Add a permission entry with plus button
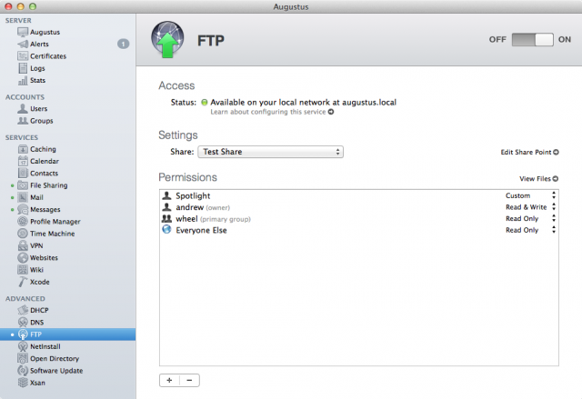 pyautogui.click(x=170, y=380)
